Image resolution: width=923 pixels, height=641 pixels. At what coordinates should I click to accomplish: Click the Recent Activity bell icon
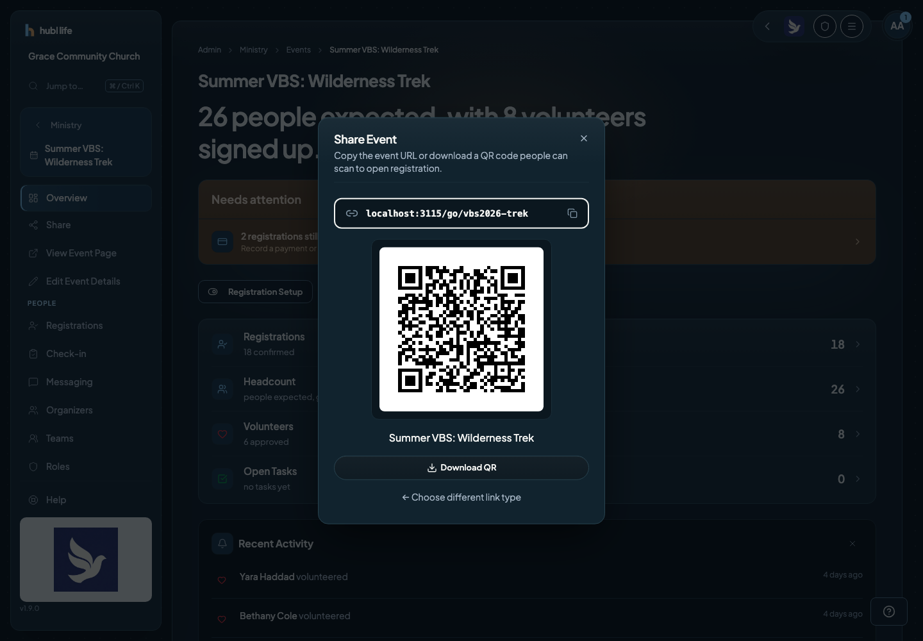(x=222, y=544)
